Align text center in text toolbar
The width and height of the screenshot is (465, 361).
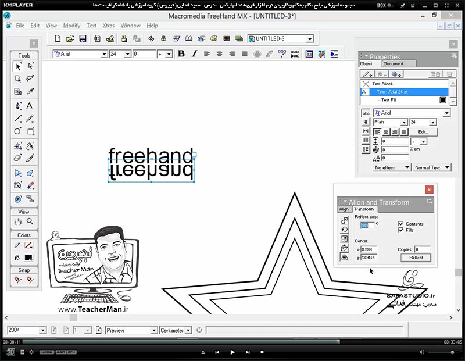click(x=220, y=53)
